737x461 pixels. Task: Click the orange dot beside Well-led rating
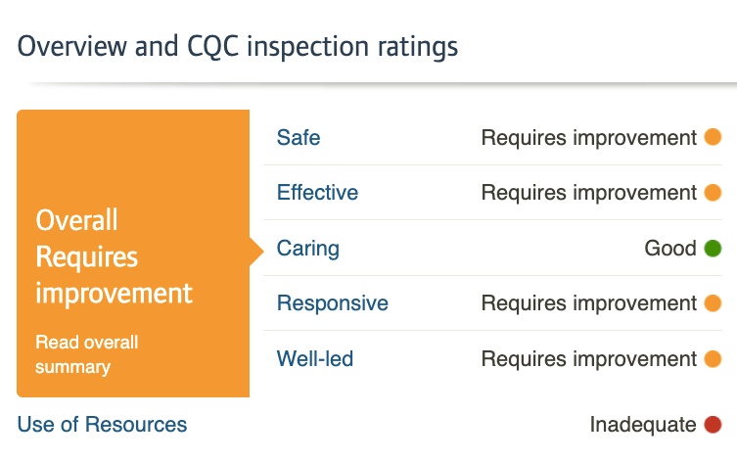tap(713, 359)
